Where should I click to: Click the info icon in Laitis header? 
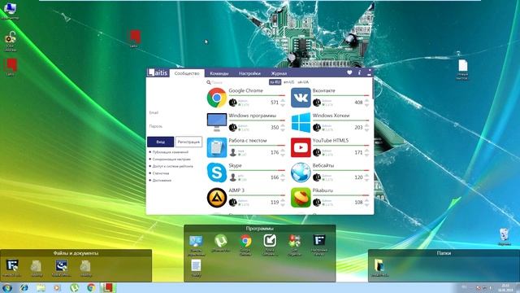pyautogui.click(x=359, y=72)
